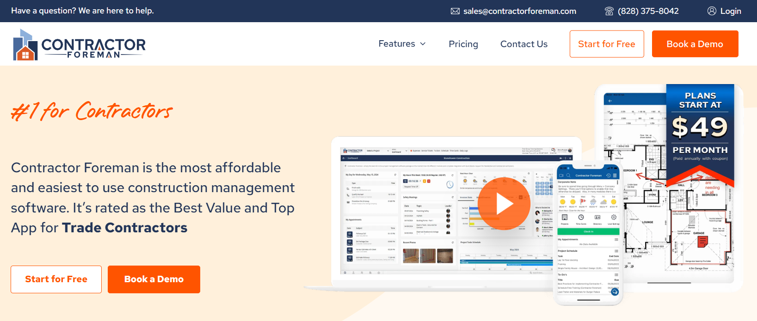Click the envelope icon beside sales email

(455, 11)
